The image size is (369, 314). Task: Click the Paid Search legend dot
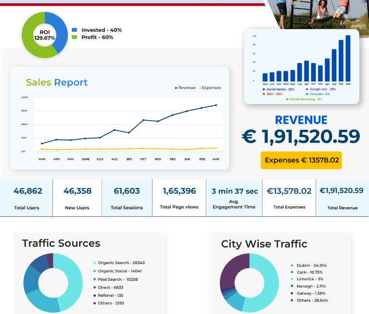click(95, 279)
